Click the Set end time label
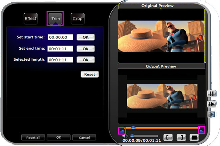 point(32,48)
